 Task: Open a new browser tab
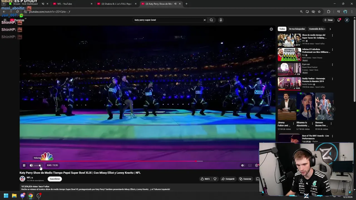pos(186,4)
